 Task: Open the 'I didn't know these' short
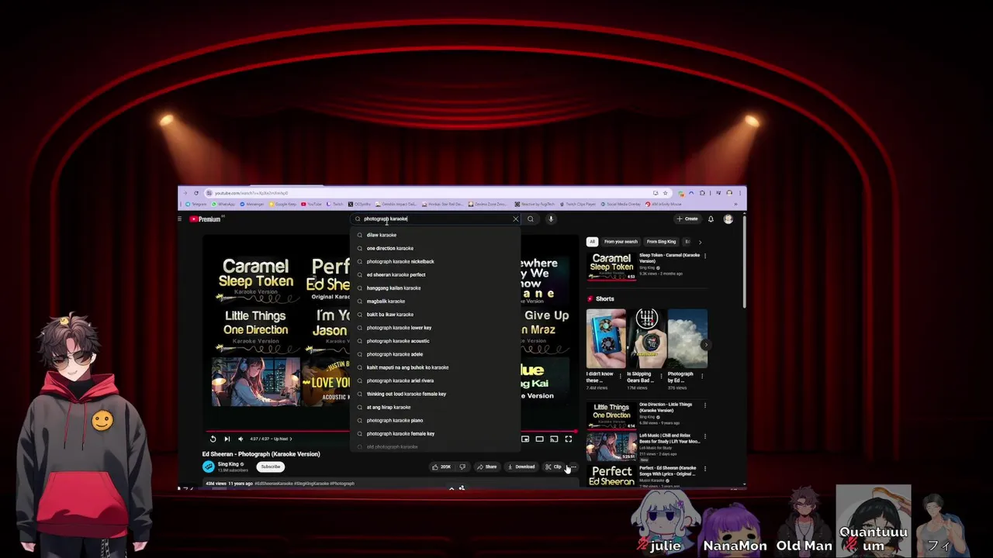[606, 339]
